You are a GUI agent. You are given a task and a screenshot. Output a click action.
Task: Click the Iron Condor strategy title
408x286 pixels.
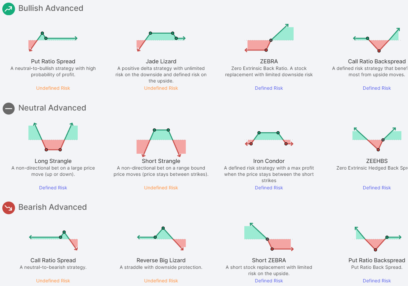point(269,161)
